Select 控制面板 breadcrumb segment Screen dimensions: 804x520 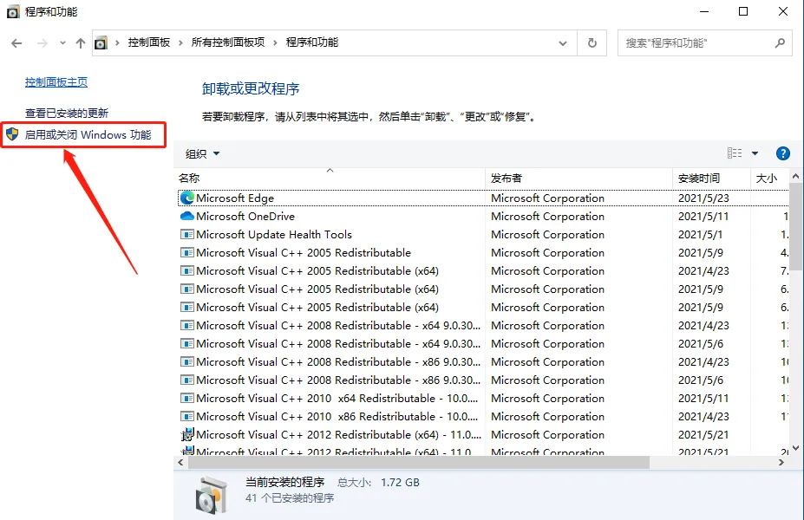pos(148,42)
